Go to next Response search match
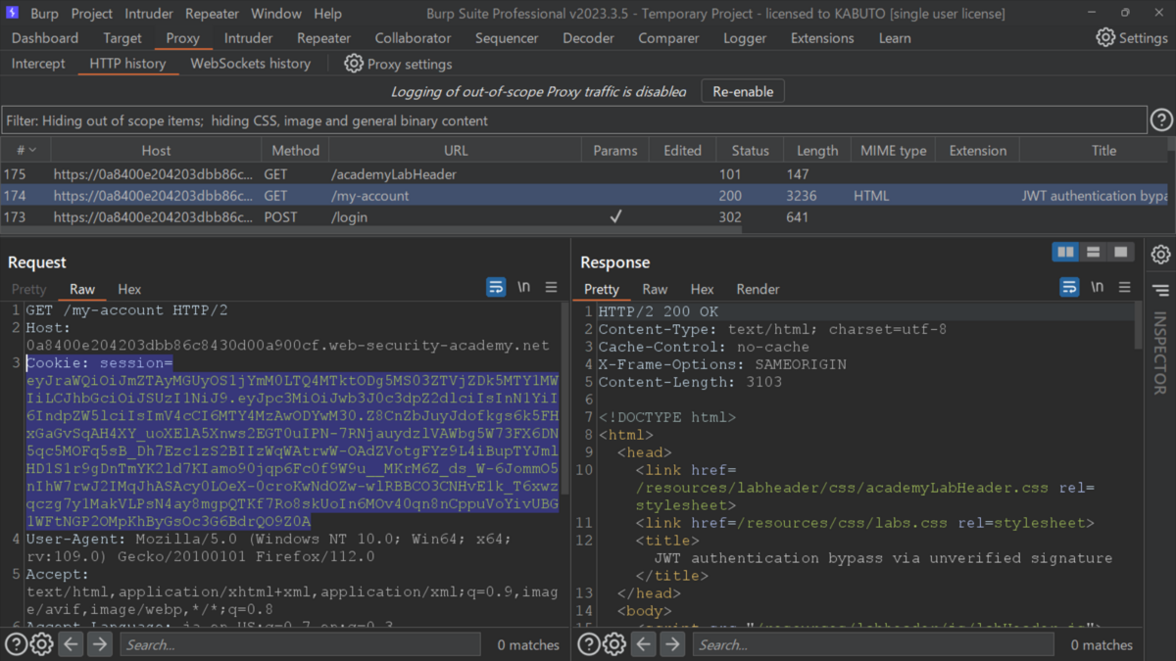Image resolution: width=1176 pixels, height=661 pixels. coord(673,644)
